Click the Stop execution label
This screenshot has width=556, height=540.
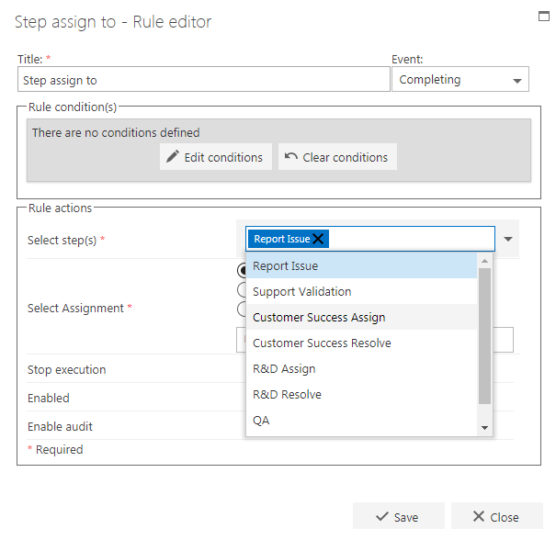67,369
